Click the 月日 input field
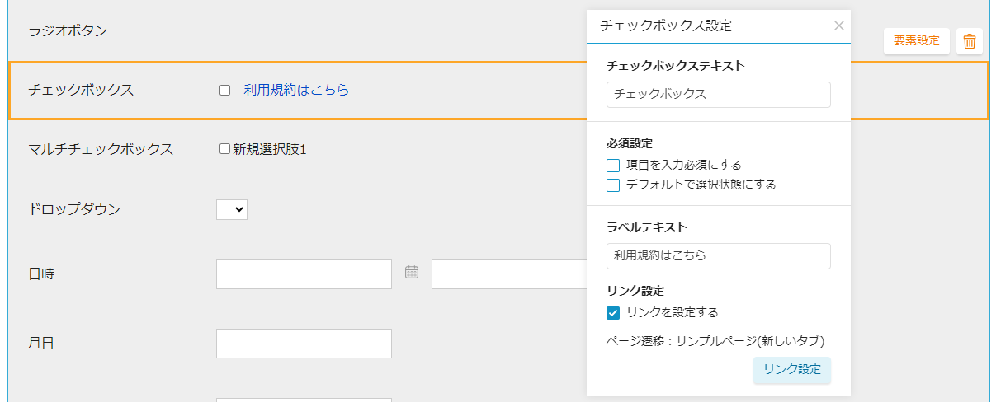 pyautogui.click(x=304, y=344)
